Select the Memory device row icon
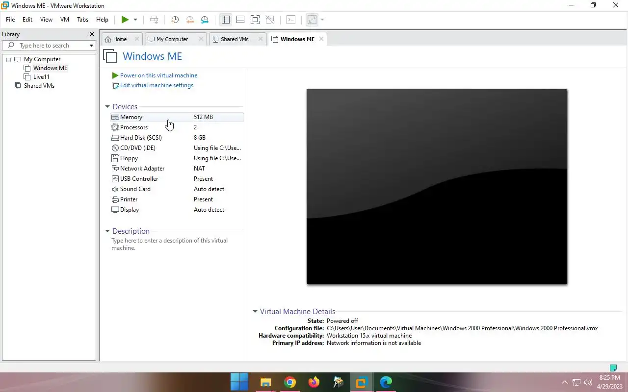The width and height of the screenshot is (628, 392). [115, 117]
